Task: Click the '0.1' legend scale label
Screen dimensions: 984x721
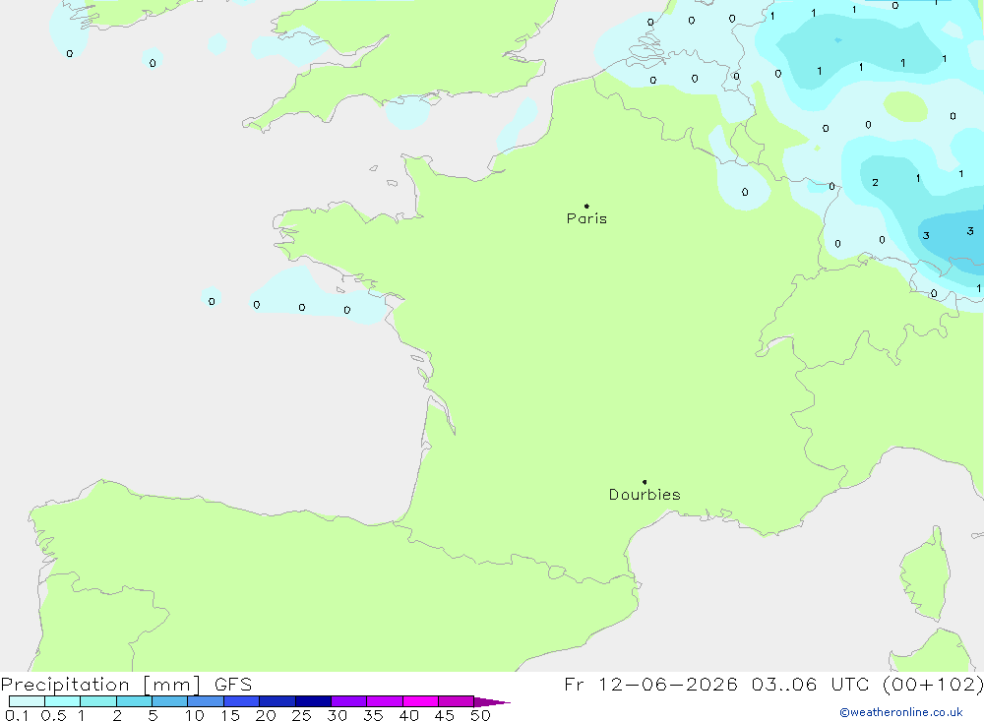Action: coord(17,715)
